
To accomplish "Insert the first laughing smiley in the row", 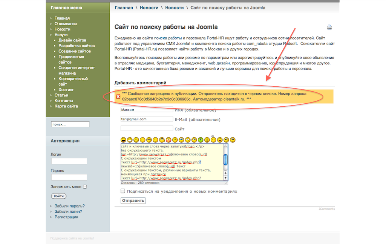I will [124, 140].
